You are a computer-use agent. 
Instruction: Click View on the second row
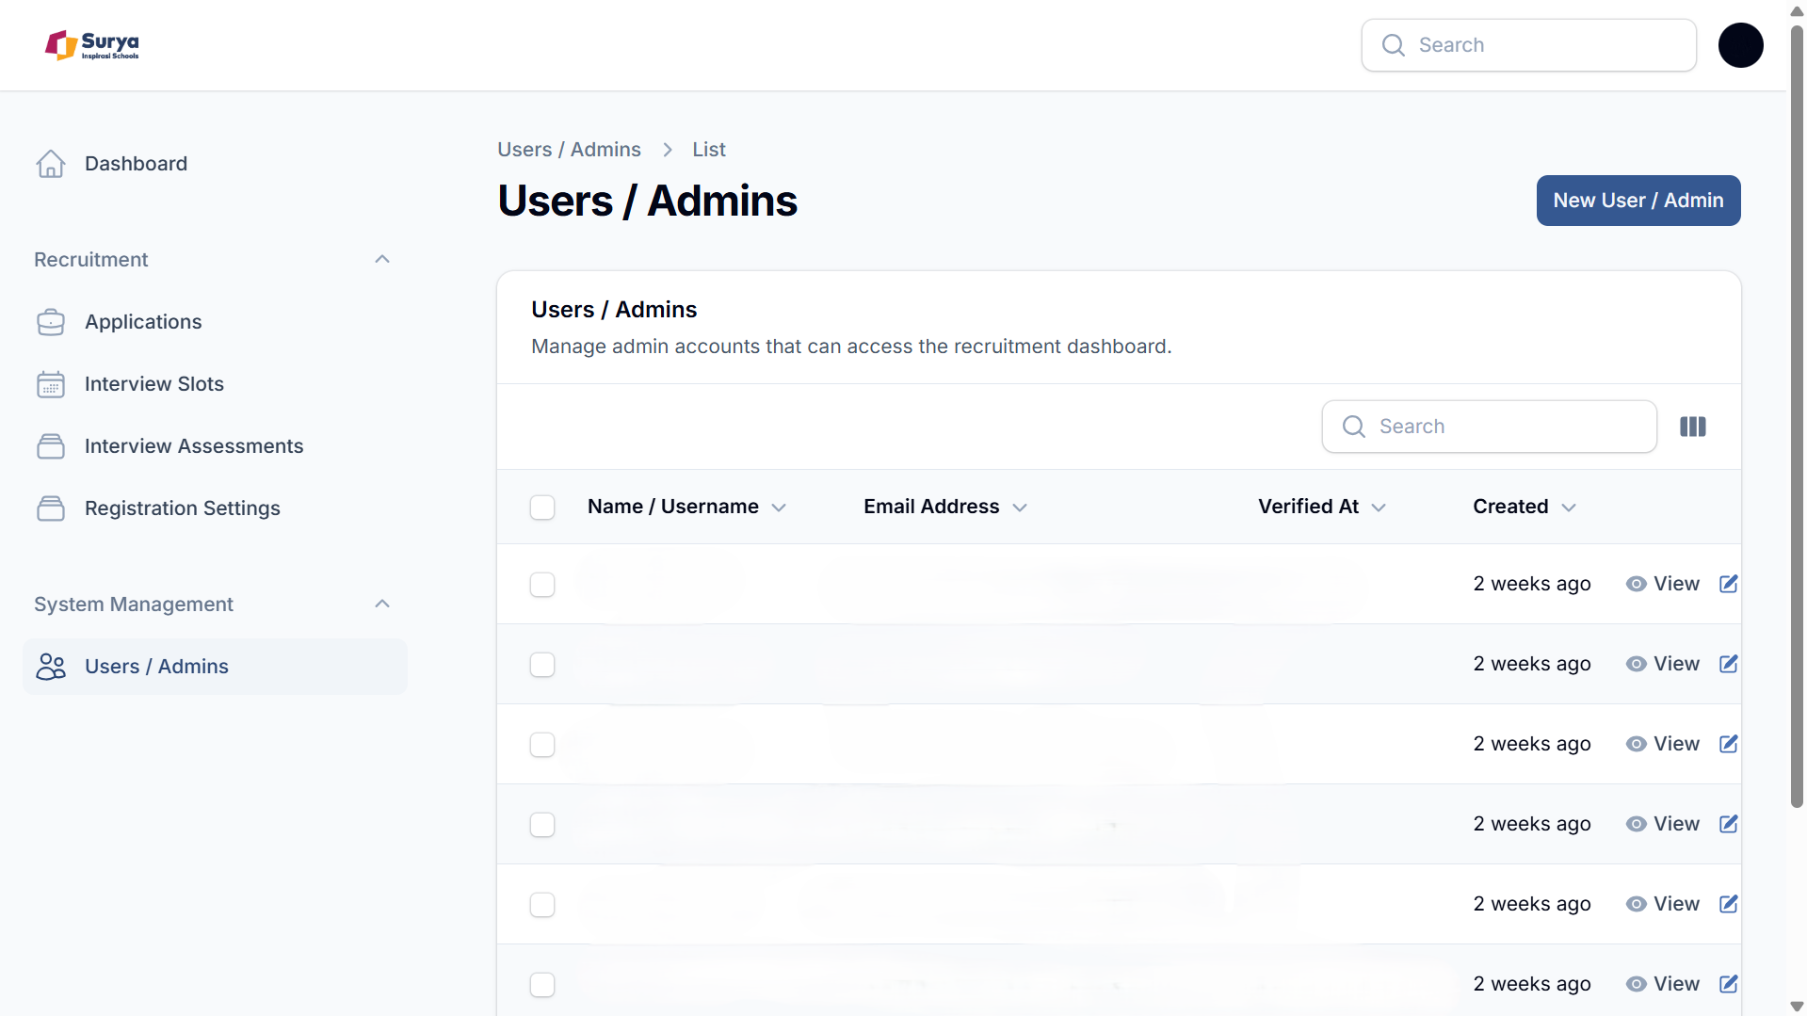(1663, 664)
